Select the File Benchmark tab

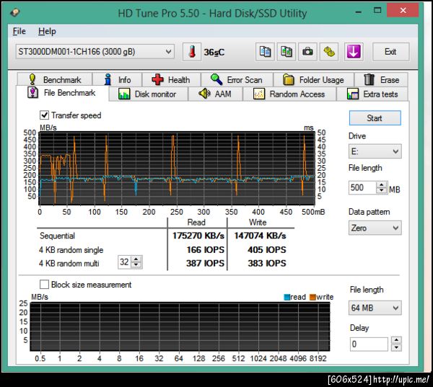[62, 93]
